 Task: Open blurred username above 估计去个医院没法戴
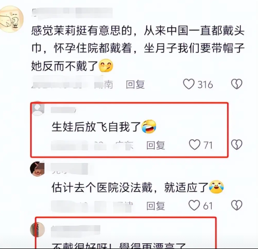[x=69, y=169]
